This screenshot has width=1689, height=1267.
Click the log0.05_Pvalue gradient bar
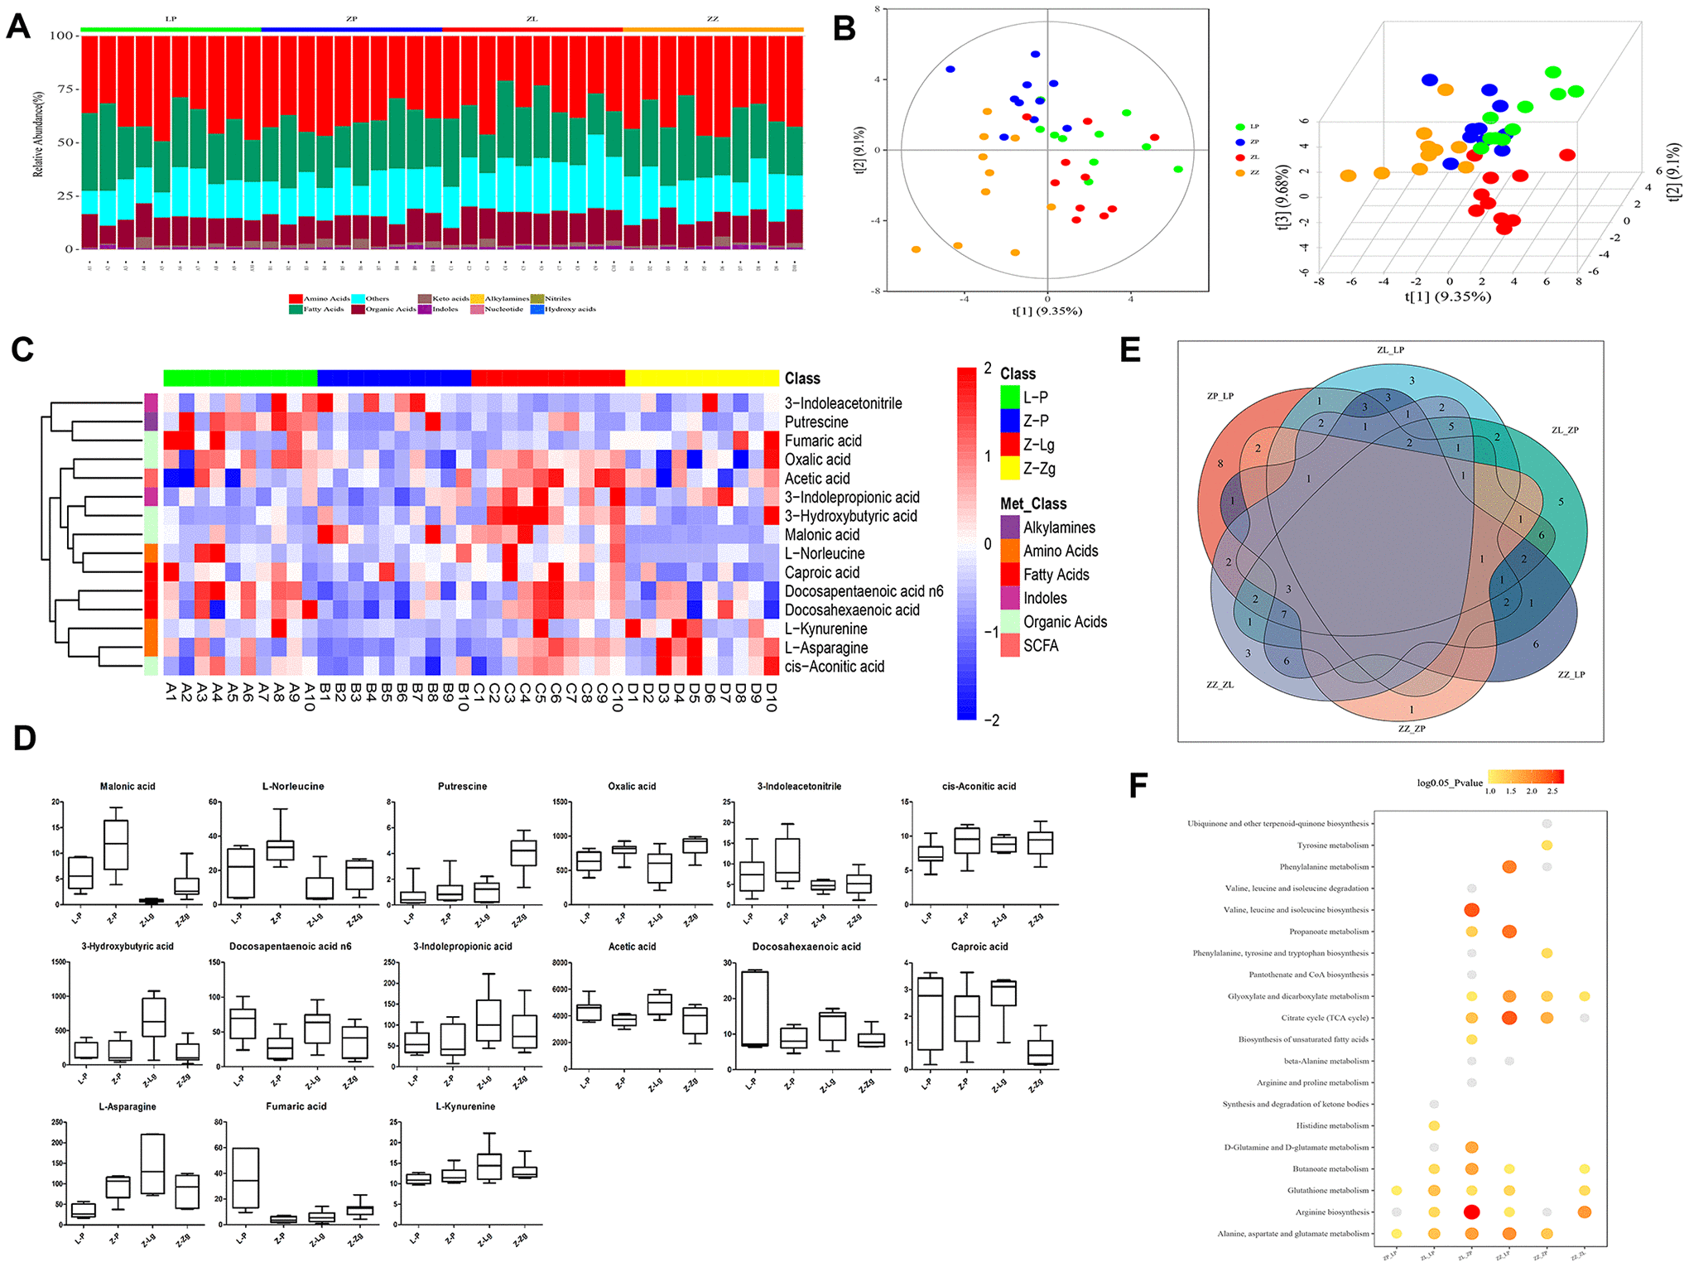(1525, 777)
